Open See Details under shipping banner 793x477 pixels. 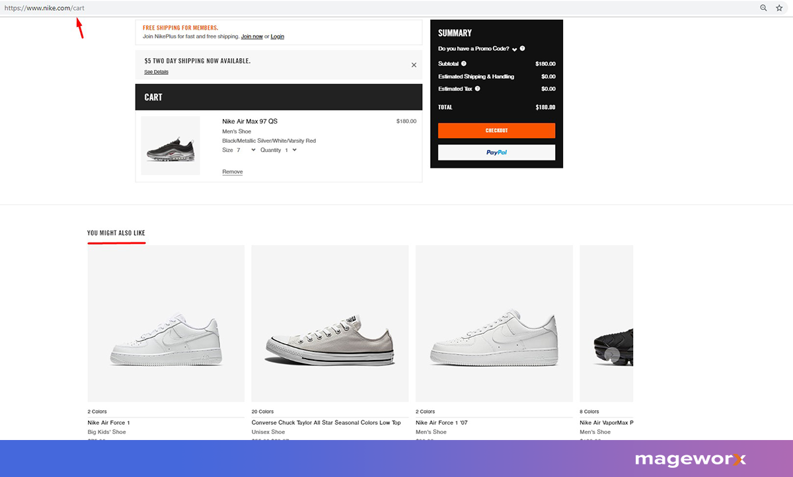(156, 71)
